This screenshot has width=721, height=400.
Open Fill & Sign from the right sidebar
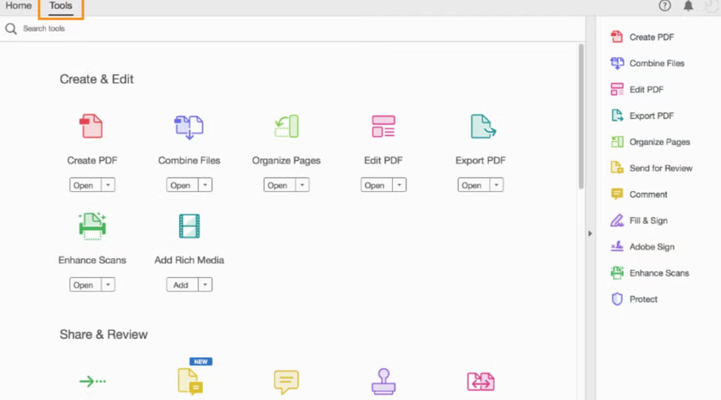coord(639,220)
